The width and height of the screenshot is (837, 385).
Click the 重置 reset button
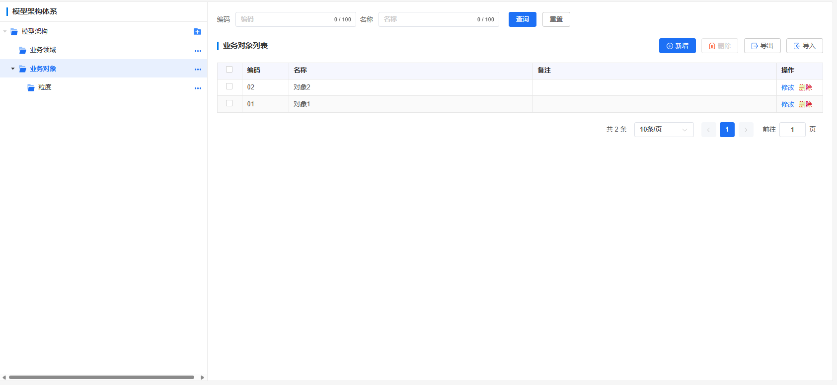coord(556,19)
